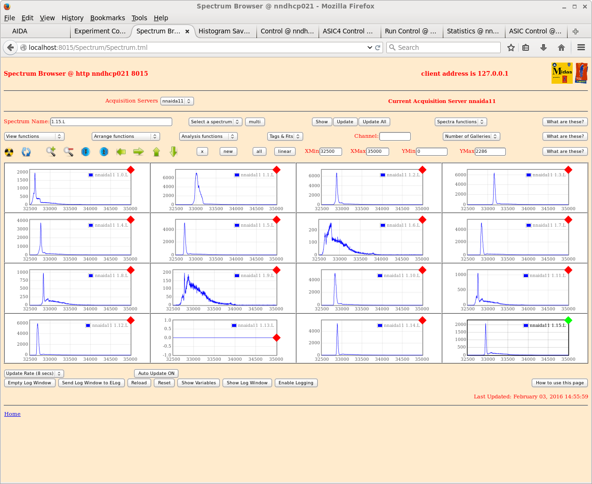Image resolution: width=592 pixels, height=484 pixels.
Task: Open the Tags & Fits dropdown
Action: (285, 136)
